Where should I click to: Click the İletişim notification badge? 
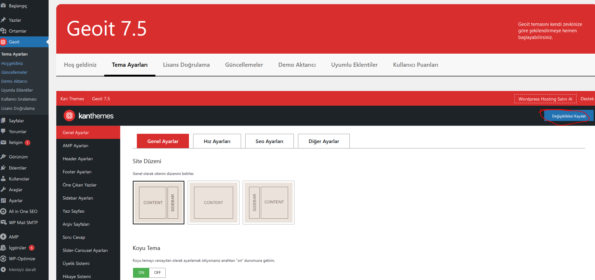click(x=27, y=143)
